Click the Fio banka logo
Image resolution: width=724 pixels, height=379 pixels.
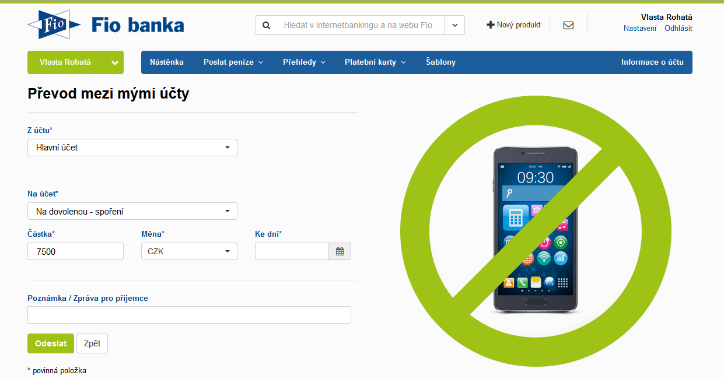coord(106,24)
